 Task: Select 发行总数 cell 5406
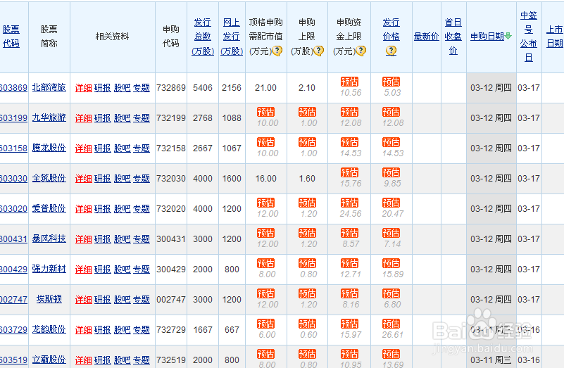(x=203, y=88)
